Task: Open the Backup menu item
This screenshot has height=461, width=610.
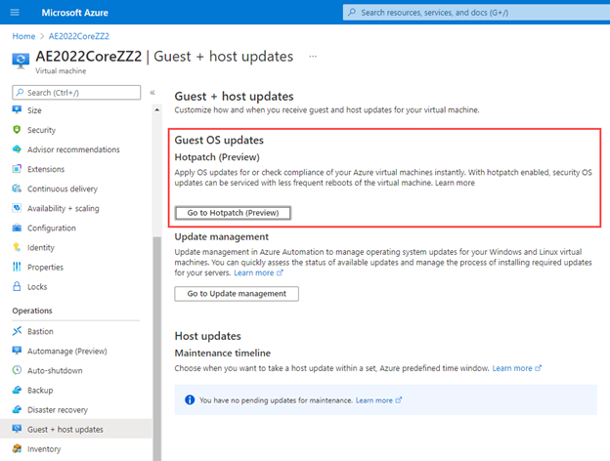Action: click(x=41, y=390)
